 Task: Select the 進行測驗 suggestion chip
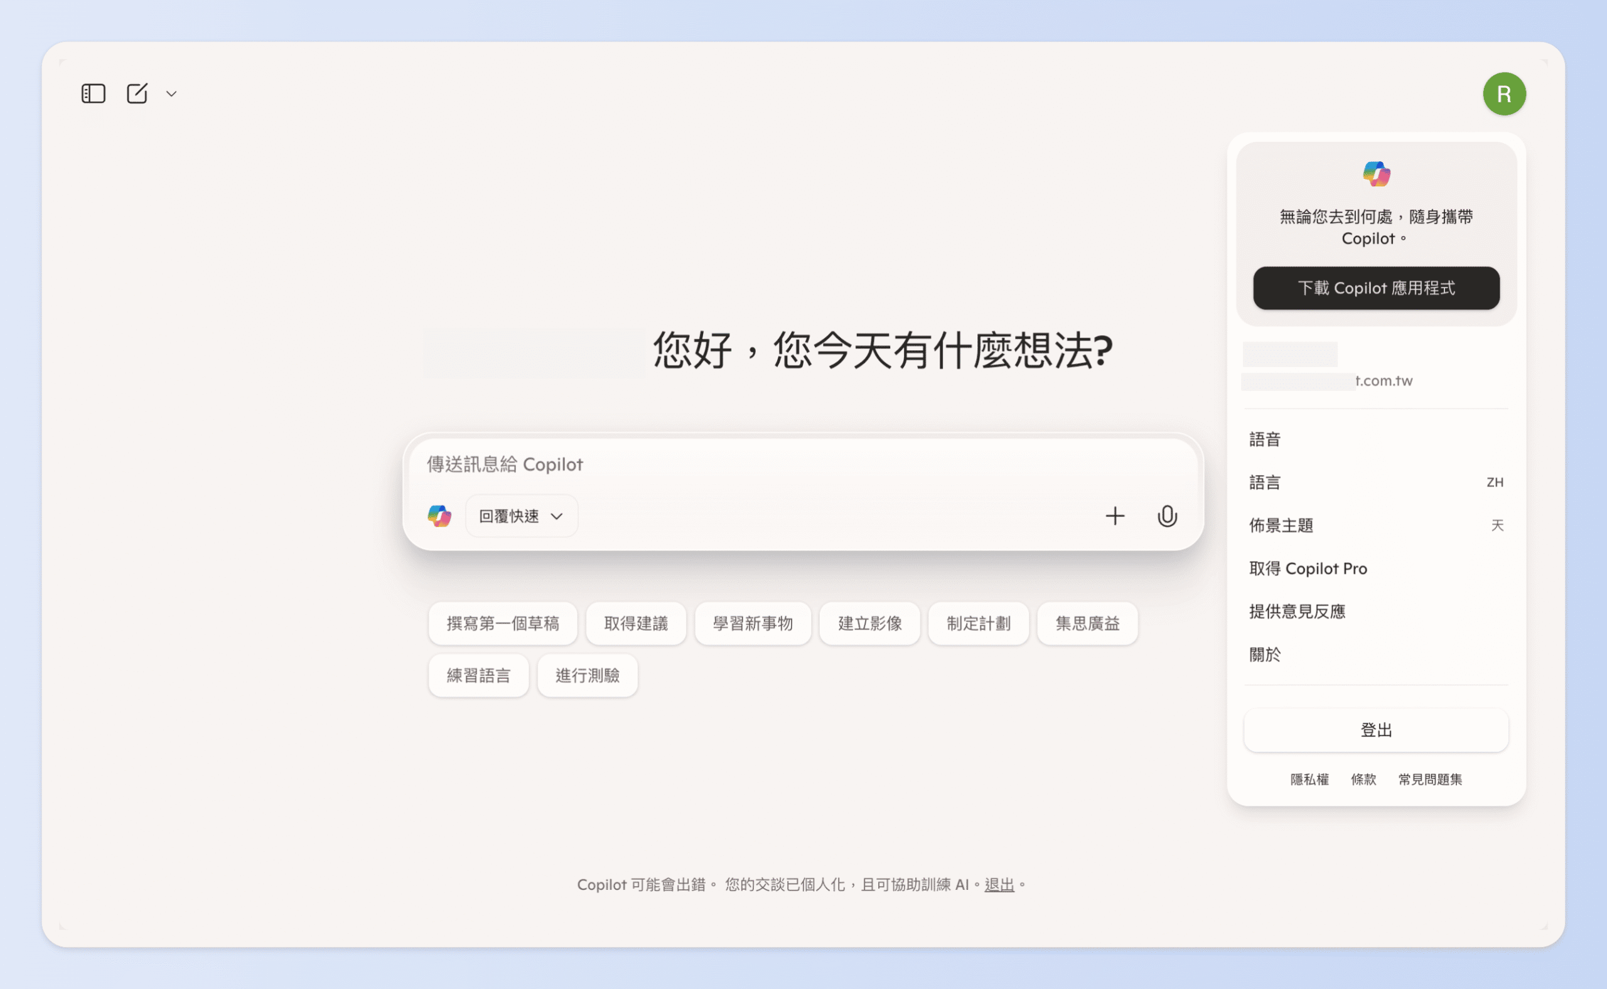[x=588, y=676]
